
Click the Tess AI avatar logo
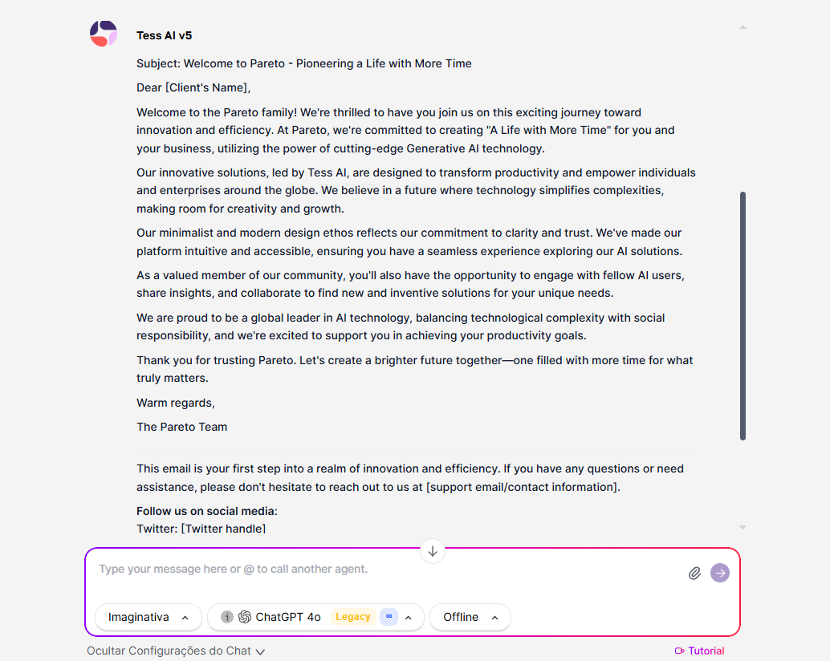pyautogui.click(x=104, y=34)
